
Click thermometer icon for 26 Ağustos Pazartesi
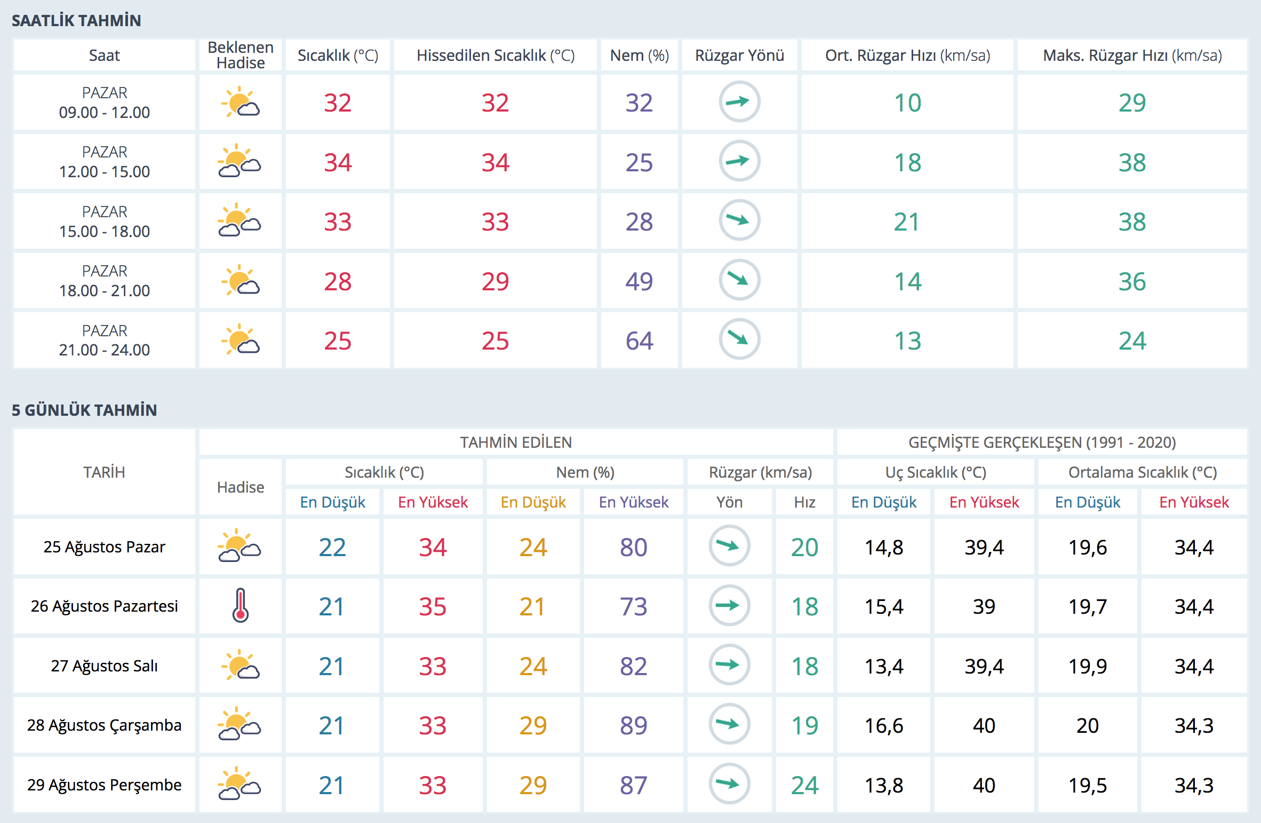240,606
